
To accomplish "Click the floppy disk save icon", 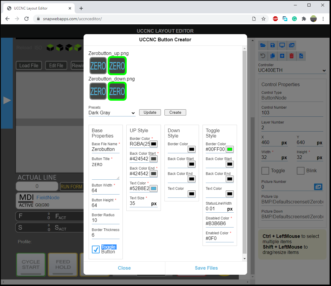I will (272, 45).
